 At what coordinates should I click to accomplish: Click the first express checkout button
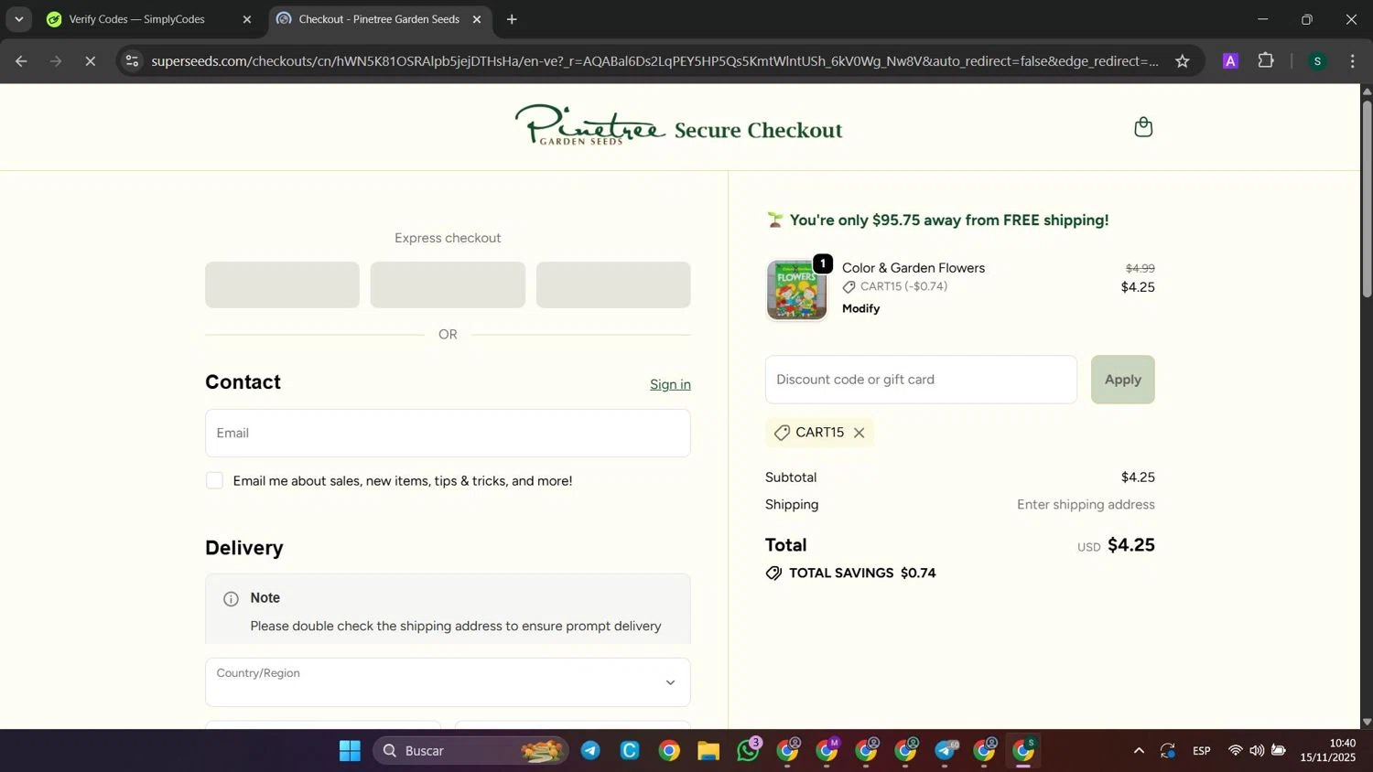point(282,284)
